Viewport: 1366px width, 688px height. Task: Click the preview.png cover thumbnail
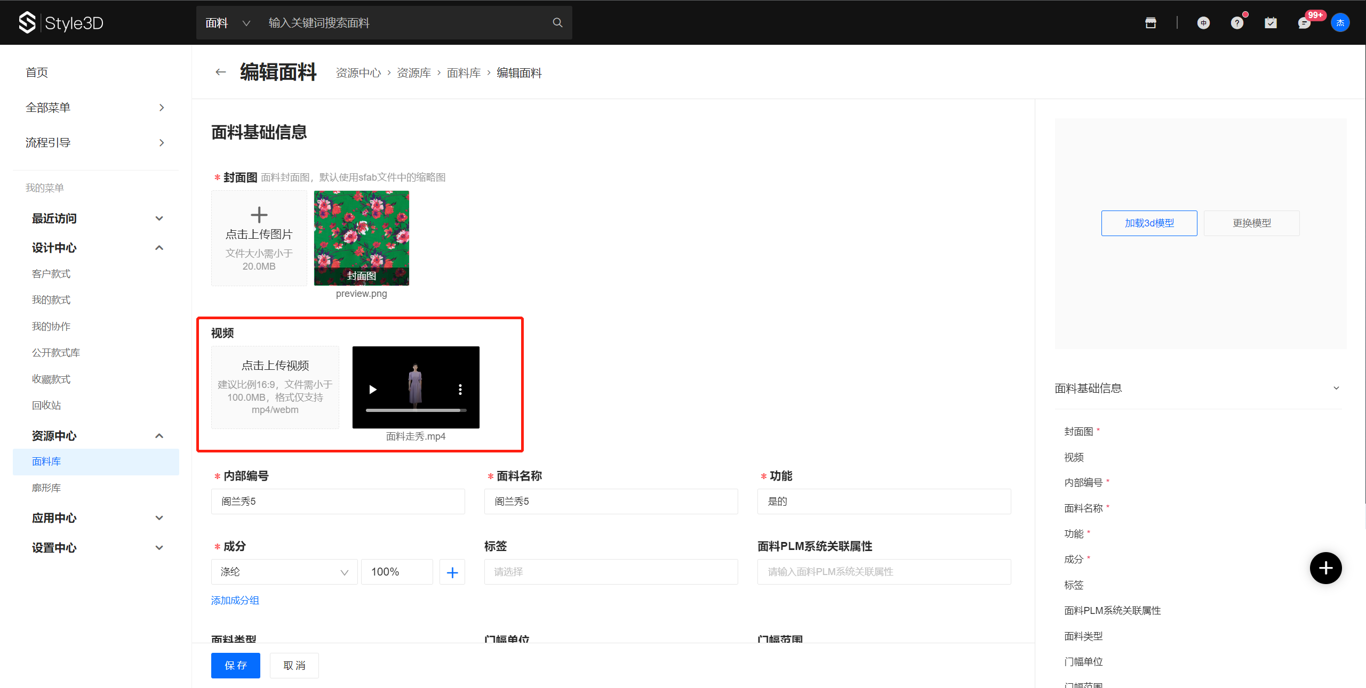pos(362,238)
